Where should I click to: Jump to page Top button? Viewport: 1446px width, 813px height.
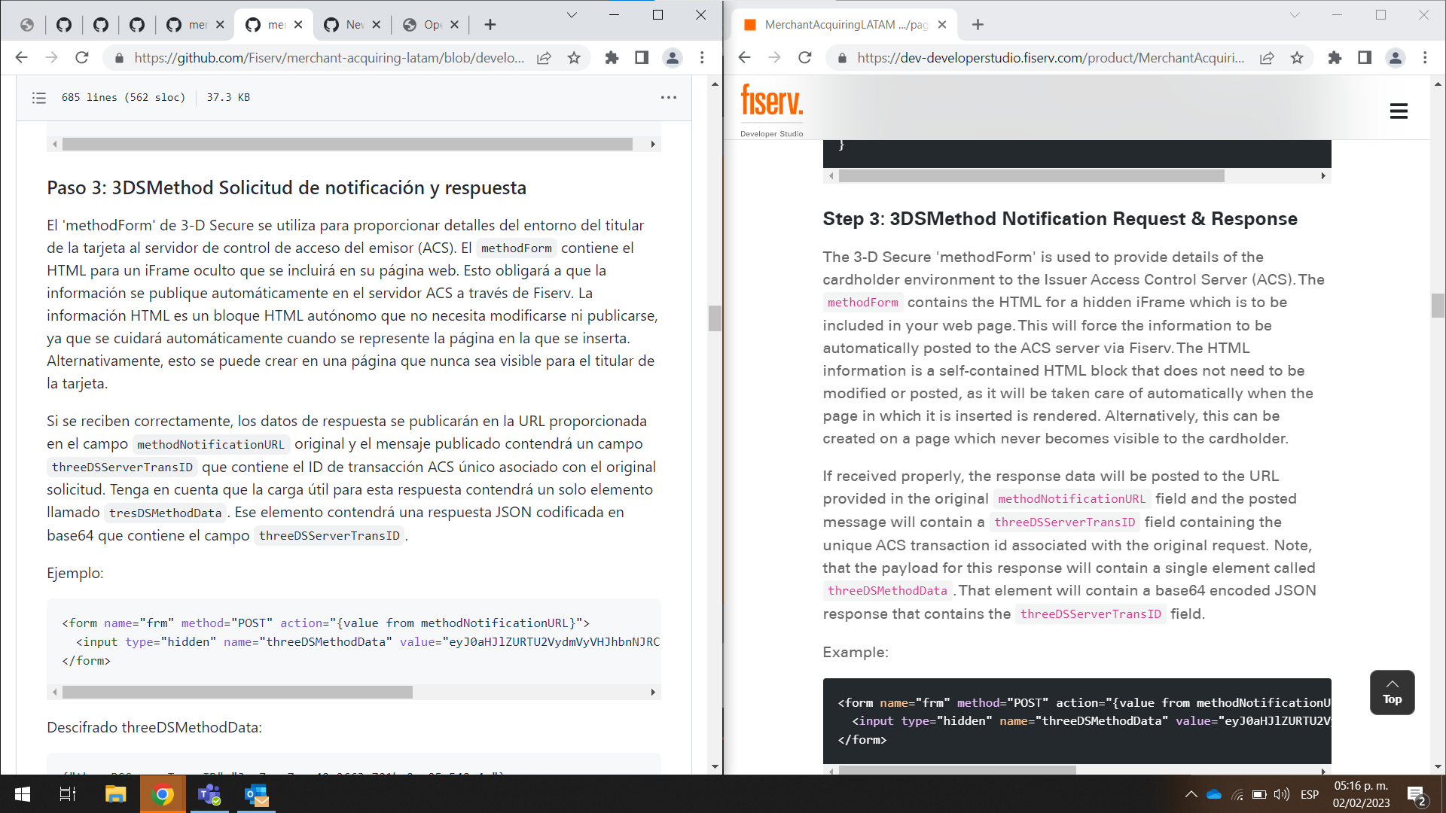1392,692
